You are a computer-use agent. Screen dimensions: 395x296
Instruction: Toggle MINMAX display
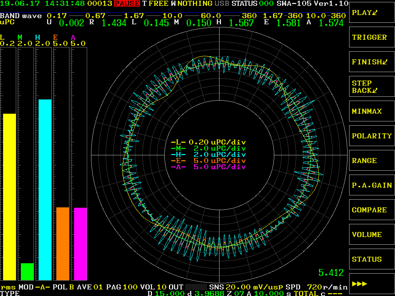click(x=372, y=111)
